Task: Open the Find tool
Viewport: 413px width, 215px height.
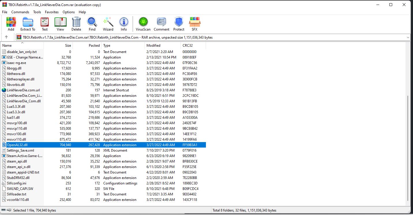Action: [x=92, y=24]
